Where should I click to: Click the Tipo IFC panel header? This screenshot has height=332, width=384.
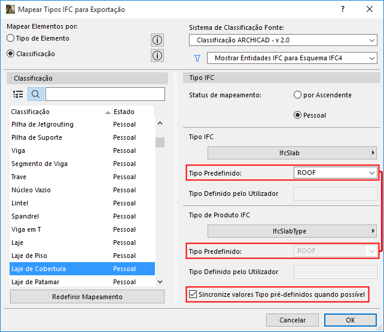point(281,78)
